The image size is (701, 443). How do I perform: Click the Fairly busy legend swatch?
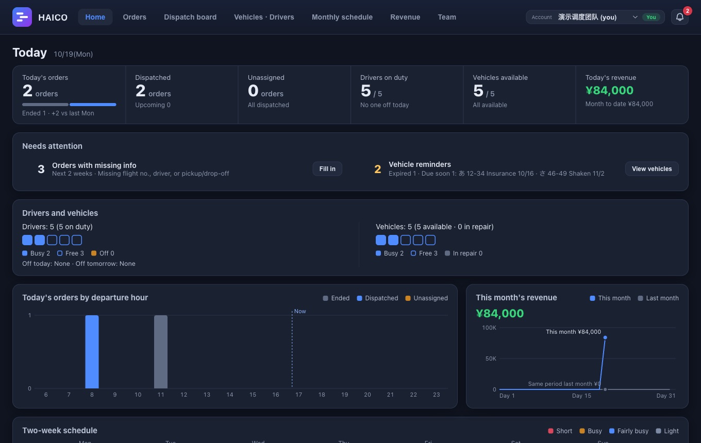click(612, 431)
